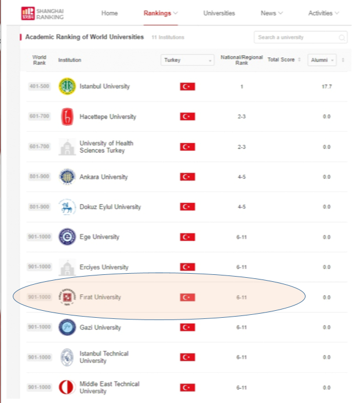Viewport: 356px width, 403px height.
Task: Sort by Total Score arrows
Action: tap(299, 60)
